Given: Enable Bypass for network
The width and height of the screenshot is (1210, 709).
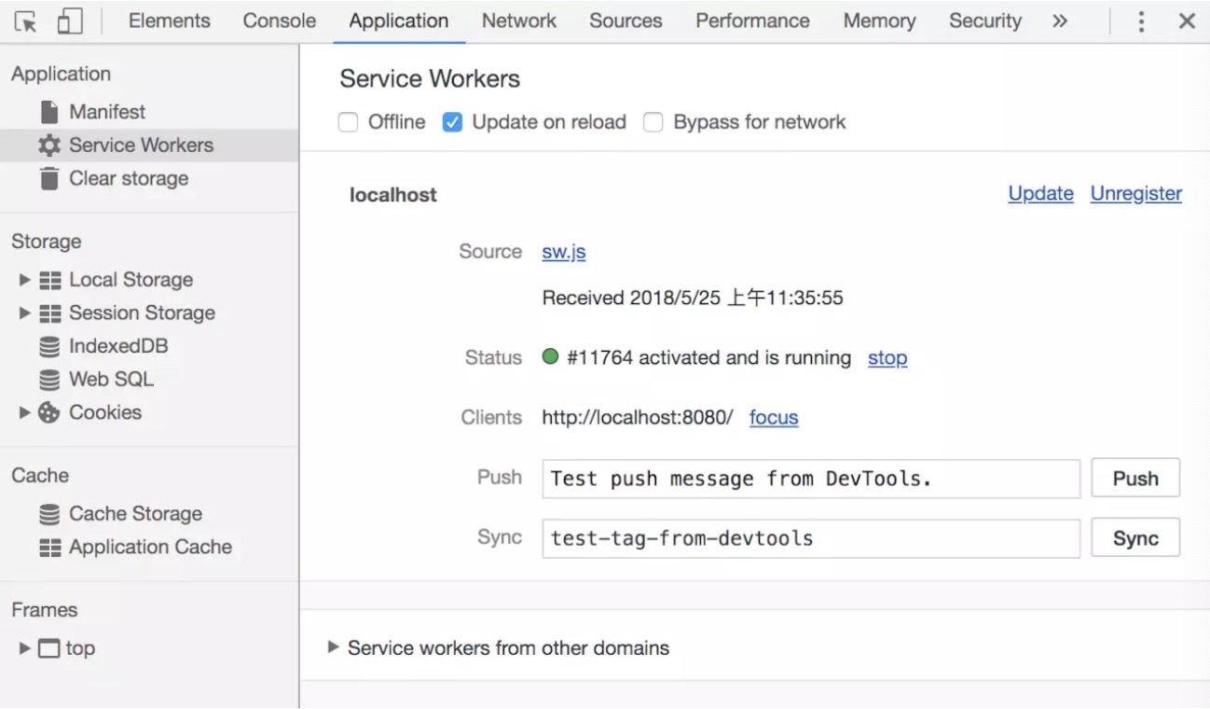Looking at the screenshot, I should tap(653, 121).
